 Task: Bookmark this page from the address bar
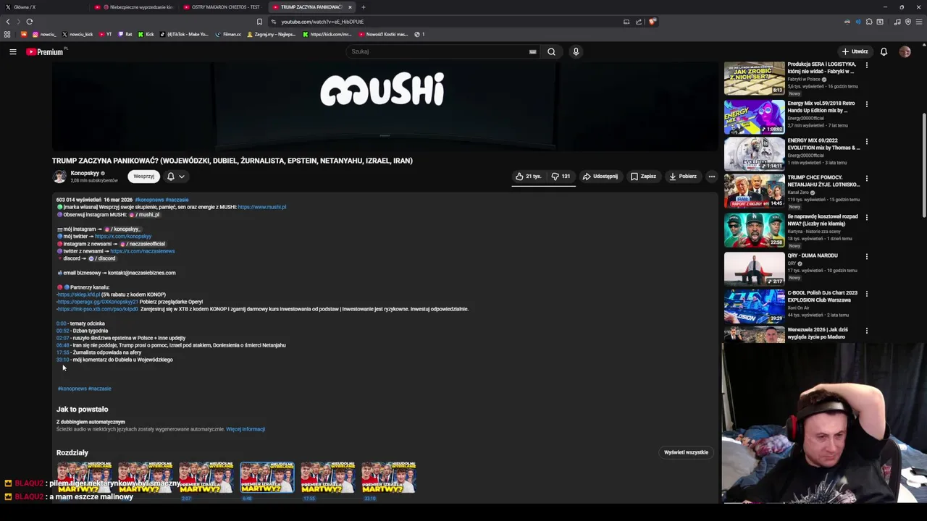pos(259,22)
